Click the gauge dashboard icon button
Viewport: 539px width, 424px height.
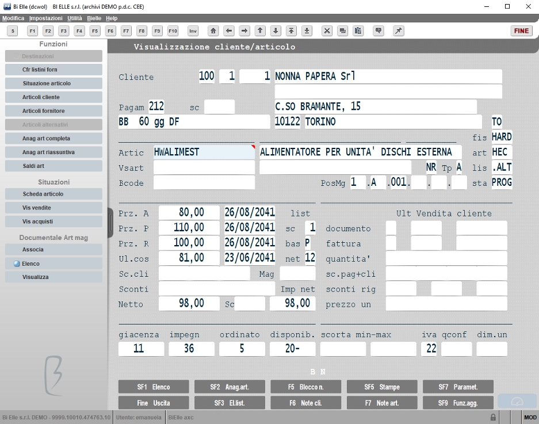pyautogui.click(x=517, y=402)
